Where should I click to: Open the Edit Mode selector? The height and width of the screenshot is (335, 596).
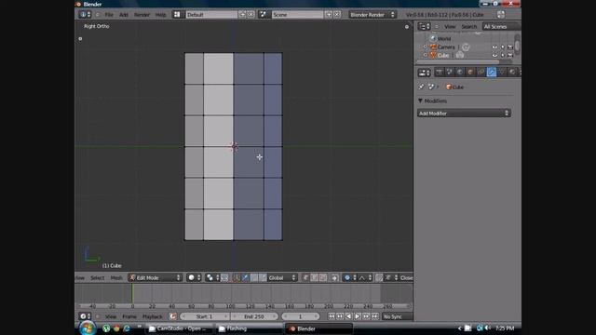156,278
